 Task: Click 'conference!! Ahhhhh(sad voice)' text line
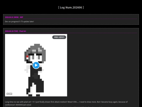pyautogui.click(x=18, y=105)
